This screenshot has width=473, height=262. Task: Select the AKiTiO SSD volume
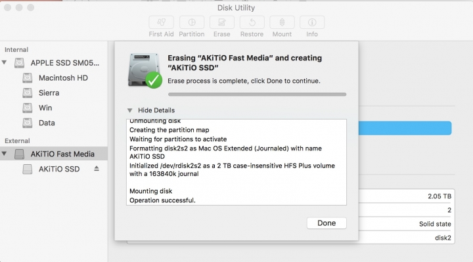(59, 169)
